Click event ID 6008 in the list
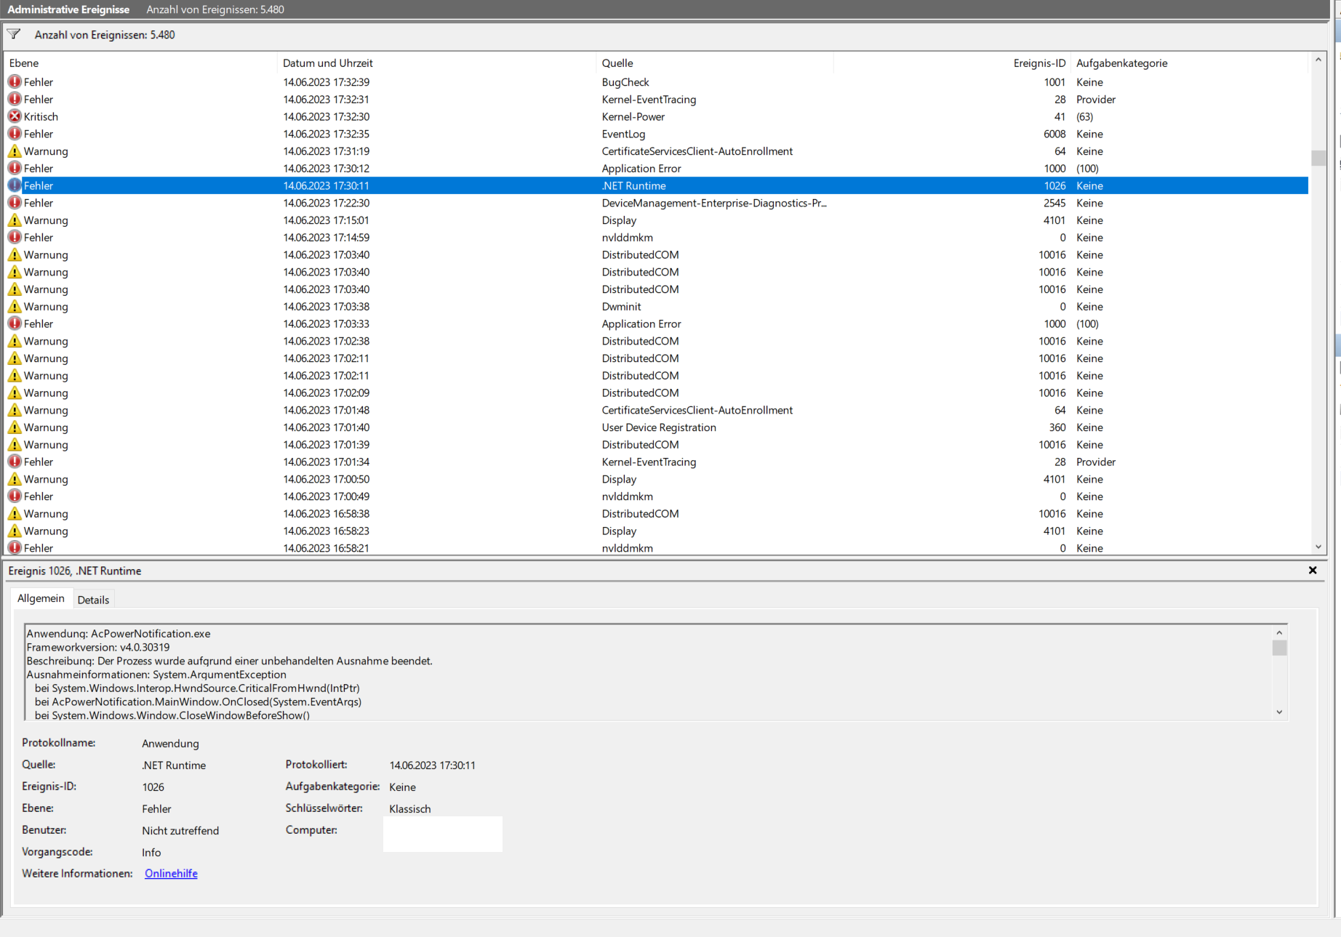 pos(1054,134)
